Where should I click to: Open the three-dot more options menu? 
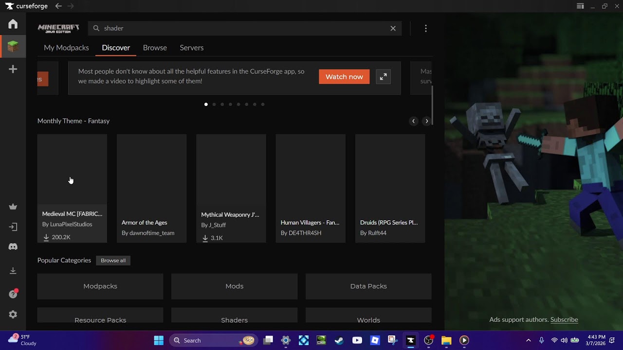(x=426, y=29)
